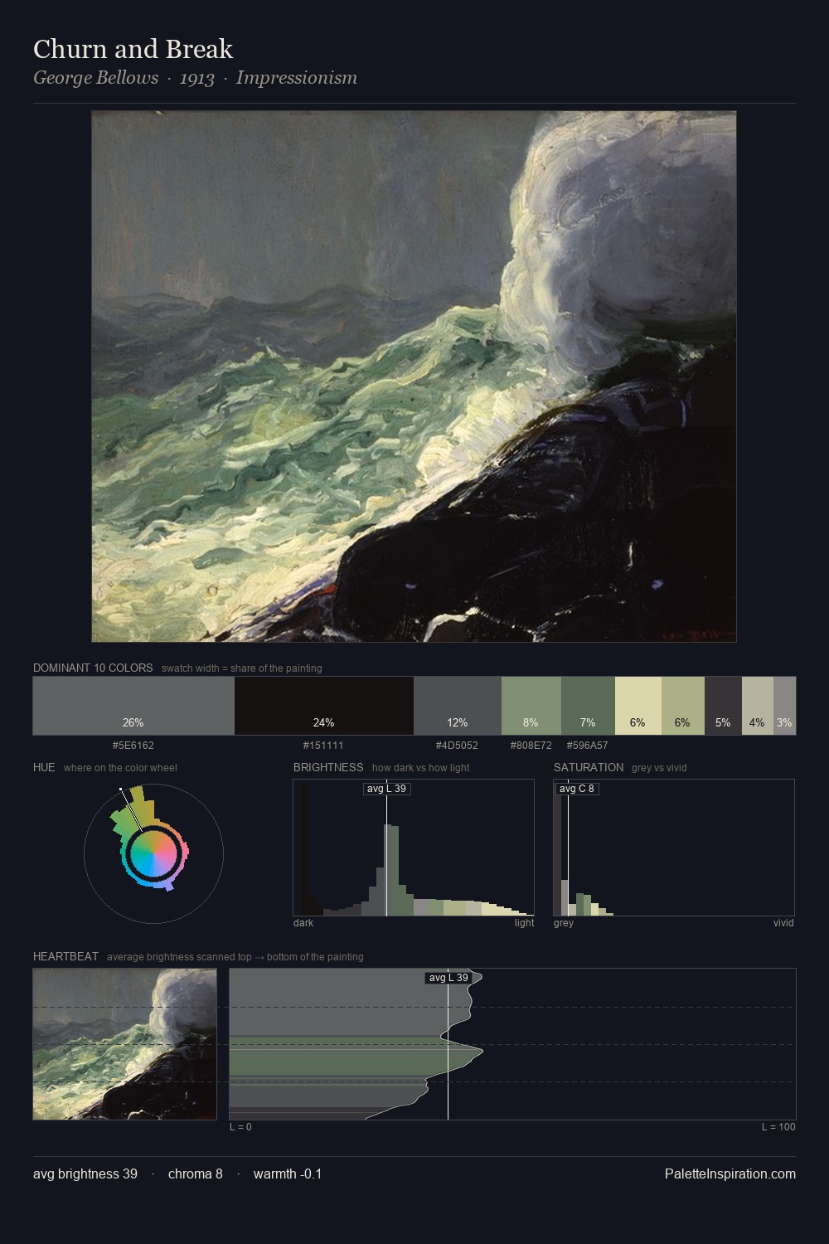
Task: Click the artist name 'George Bellows'
Action: [x=96, y=78]
